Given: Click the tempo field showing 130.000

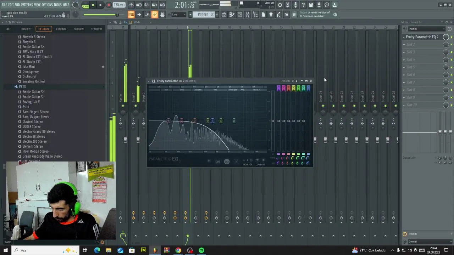Looking at the screenshot, I should pyautogui.click(x=119, y=5).
